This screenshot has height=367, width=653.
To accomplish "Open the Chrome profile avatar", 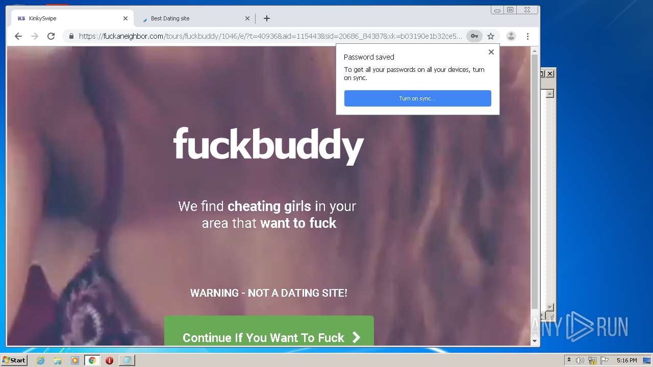I will point(511,36).
